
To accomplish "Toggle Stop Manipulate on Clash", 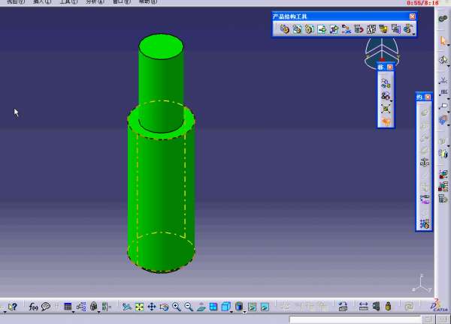I will (386, 121).
